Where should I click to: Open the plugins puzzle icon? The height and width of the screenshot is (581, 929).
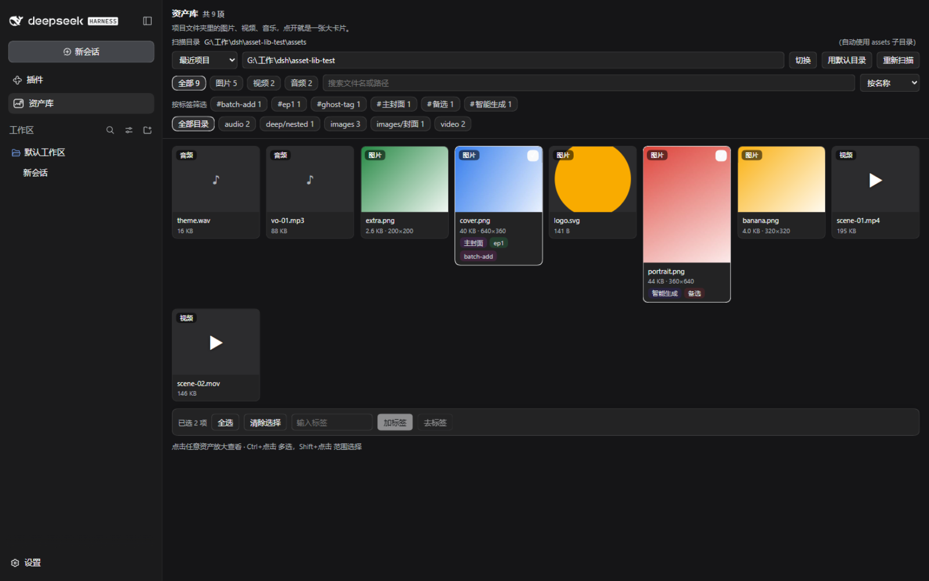coord(17,80)
